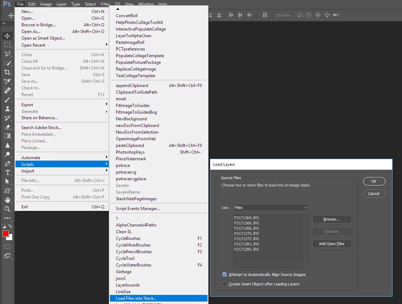Click Cancel in Load Layers dialog
The height and width of the screenshot is (304, 402).
click(x=374, y=194)
